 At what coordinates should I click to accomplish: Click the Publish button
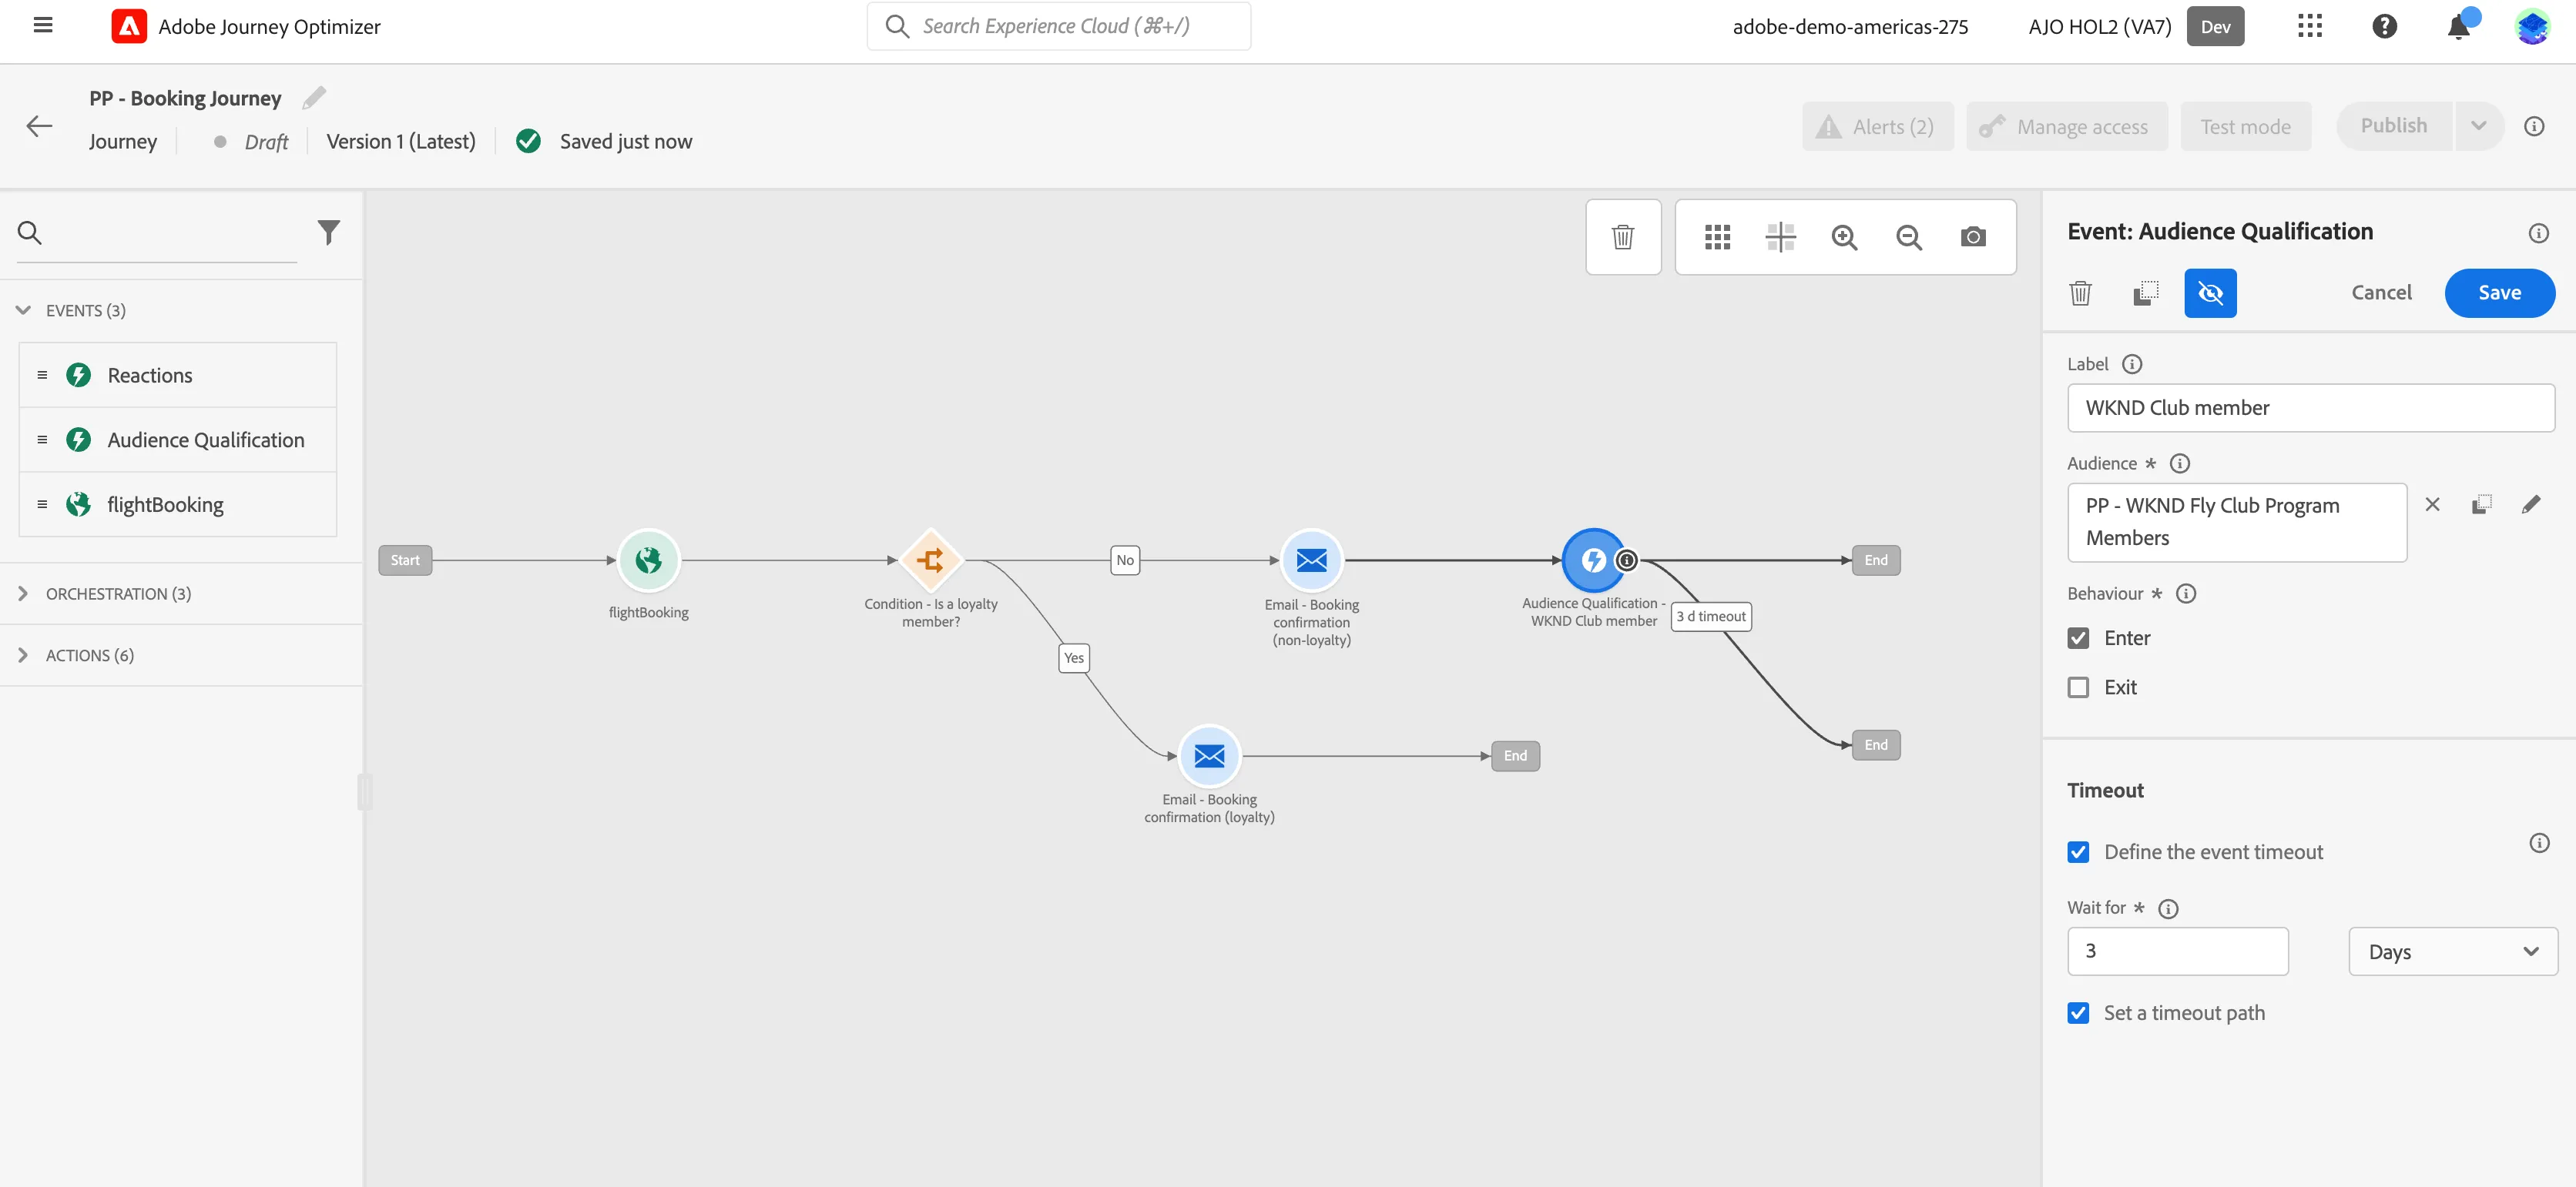point(2393,126)
